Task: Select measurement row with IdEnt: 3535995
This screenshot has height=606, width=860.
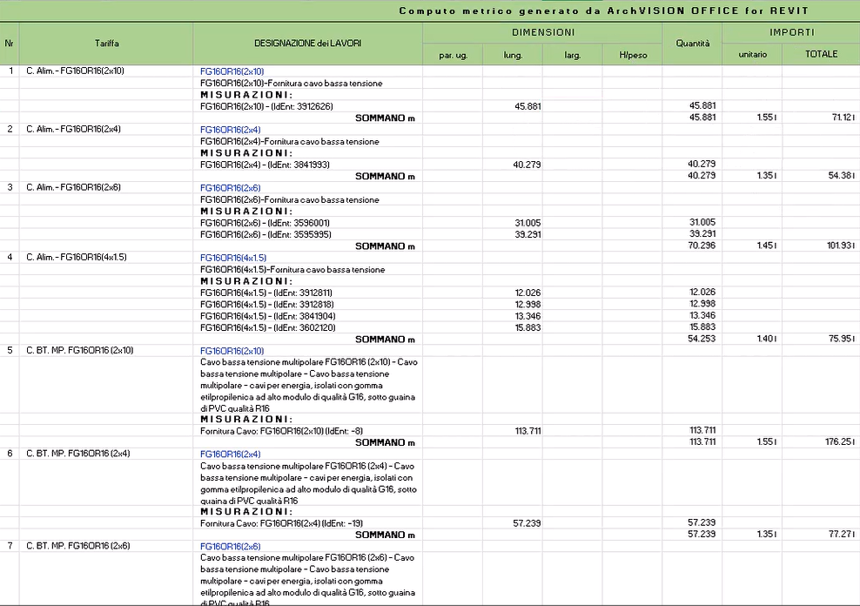Action: 265,234
